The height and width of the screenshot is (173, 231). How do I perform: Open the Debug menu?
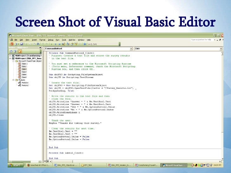pyautogui.click(x=50, y=40)
